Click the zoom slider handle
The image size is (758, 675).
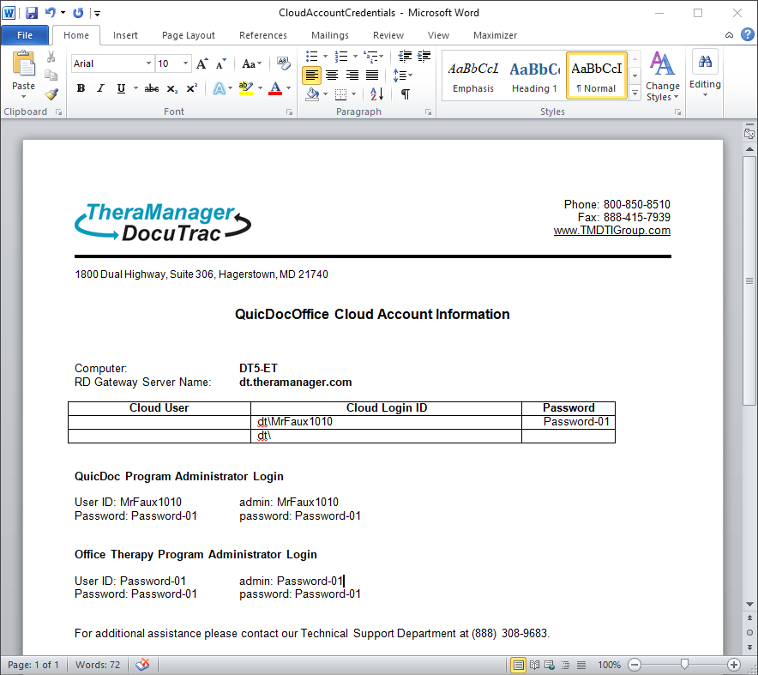click(684, 665)
